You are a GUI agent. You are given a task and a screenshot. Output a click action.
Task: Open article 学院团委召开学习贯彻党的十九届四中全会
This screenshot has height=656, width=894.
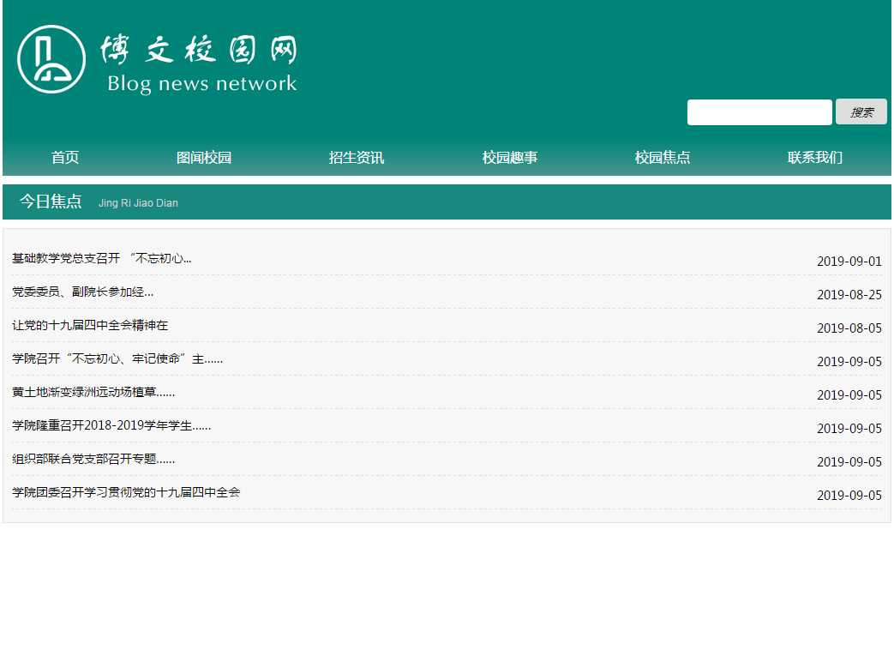point(126,492)
